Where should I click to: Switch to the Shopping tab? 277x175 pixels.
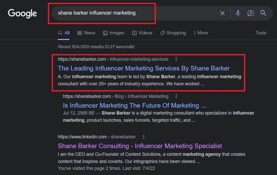pos(173,33)
